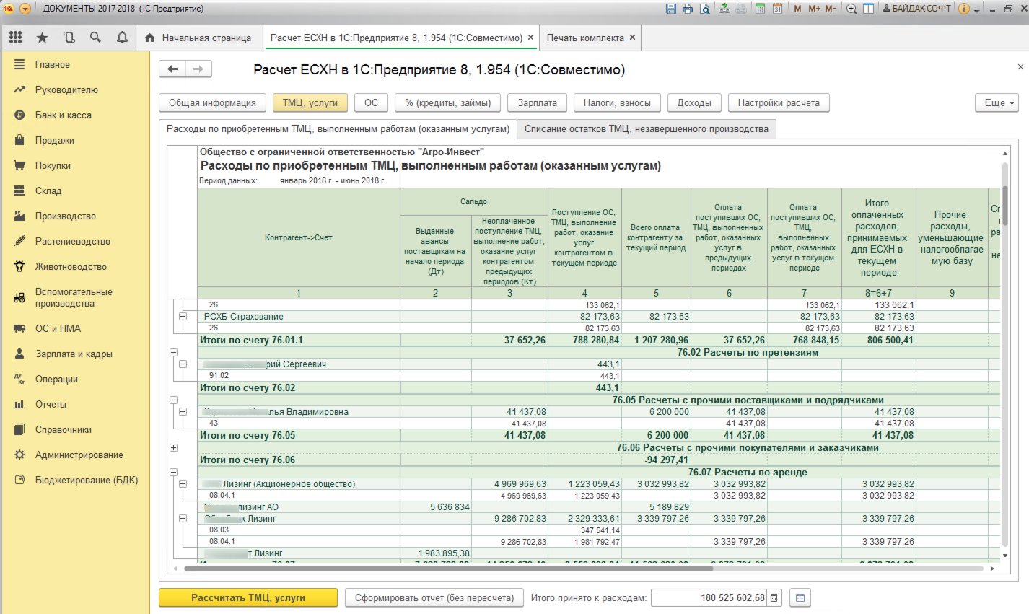This screenshot has width=1029, height=614.
Task: Collapse the 76.05 Расчеты с прочими поставщиками group
Action: (173, 400)
